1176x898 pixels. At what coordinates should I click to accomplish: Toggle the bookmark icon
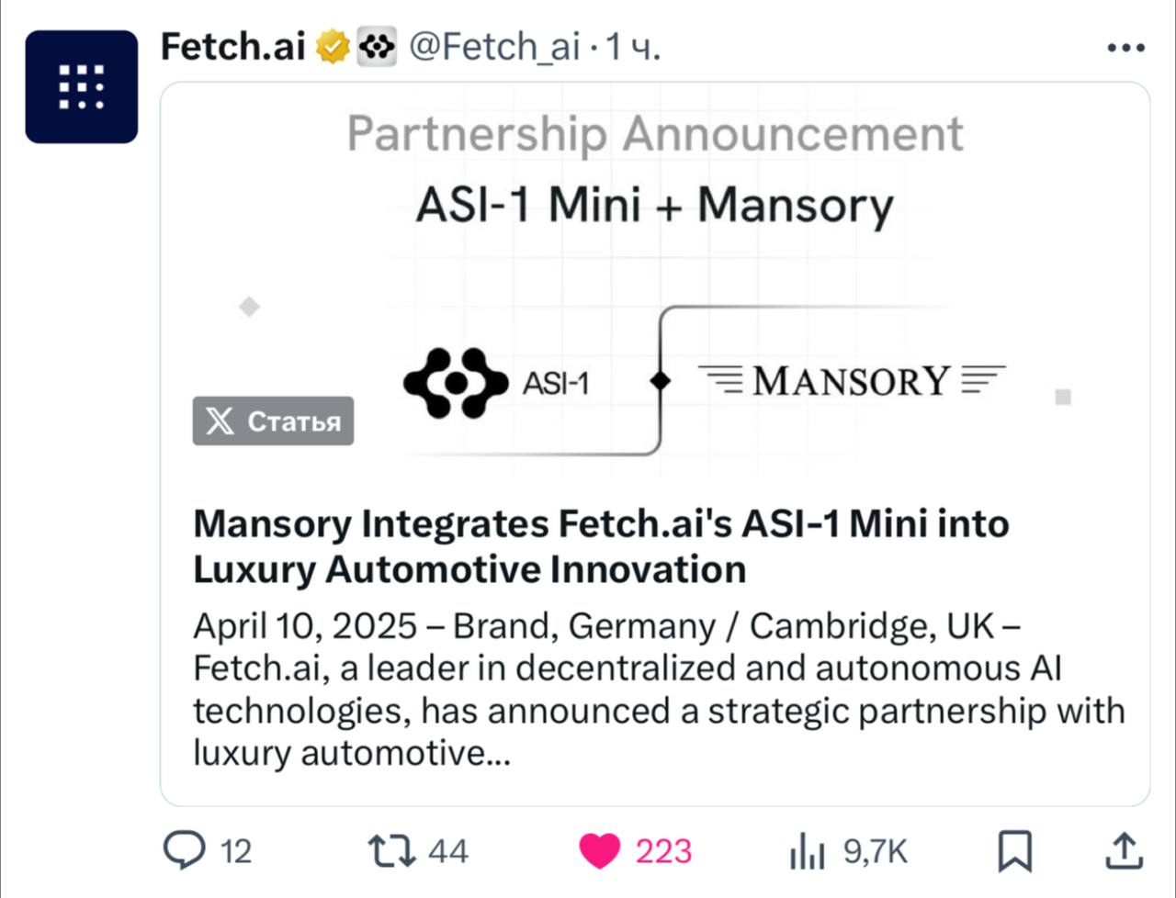(x=1014, y=851)
